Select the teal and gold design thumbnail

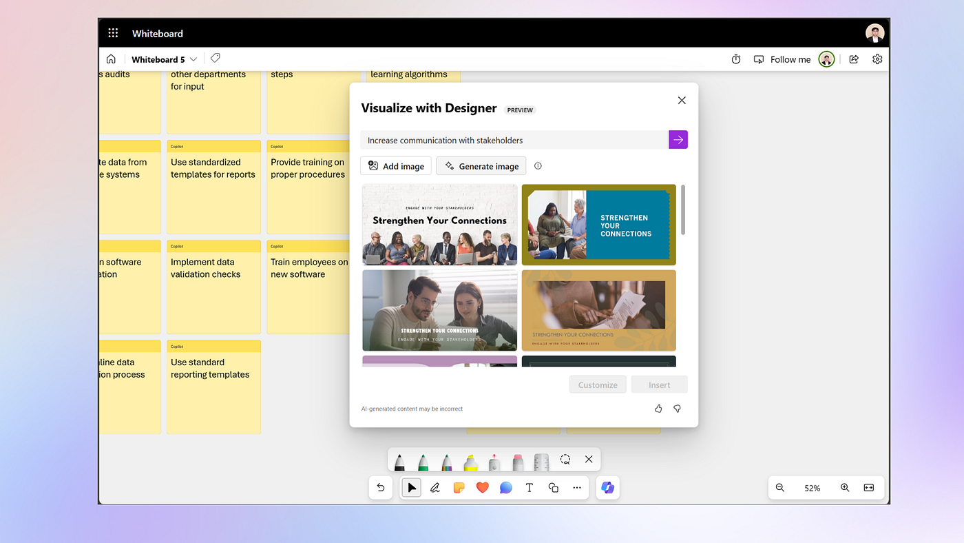click(x=599, y=225)
